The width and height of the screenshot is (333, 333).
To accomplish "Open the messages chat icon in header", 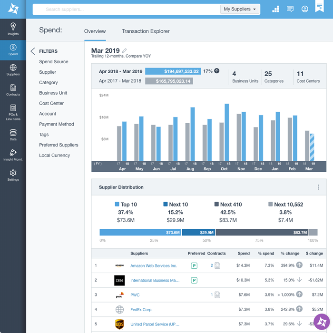I will click(x=290, y=9).
